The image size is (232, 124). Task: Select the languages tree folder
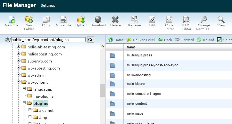pos(43,89)
